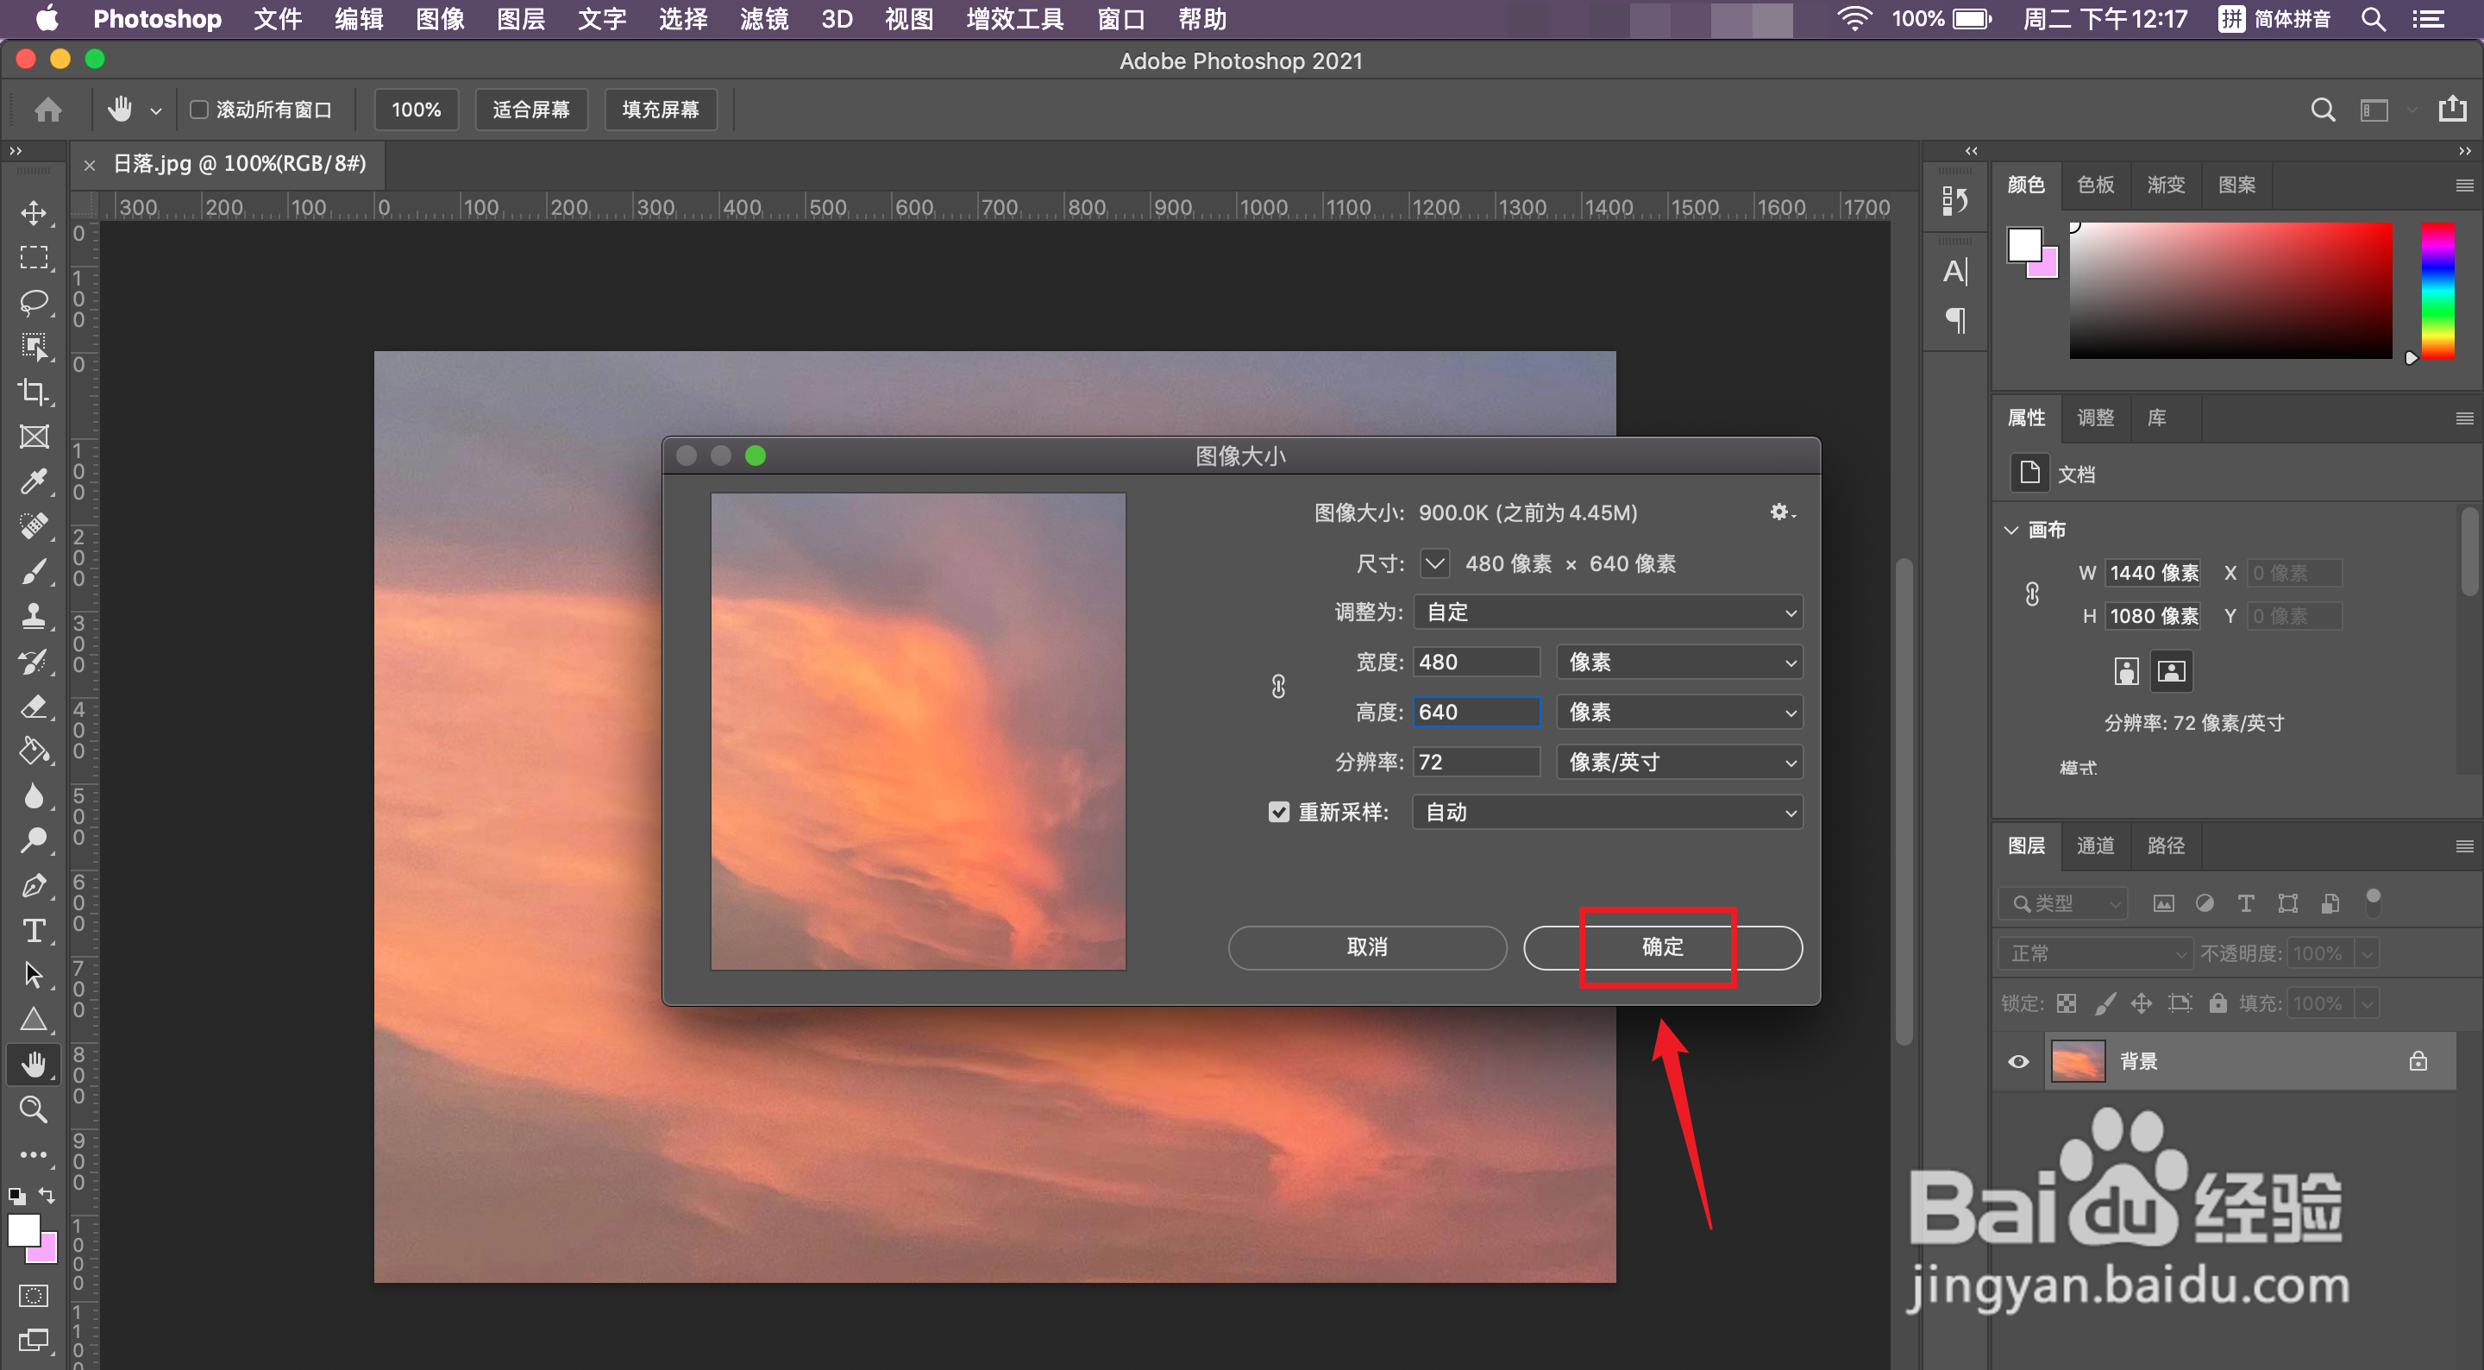Collapse the 画布 section
2484x1370 pixels.
pos(2011,530)
